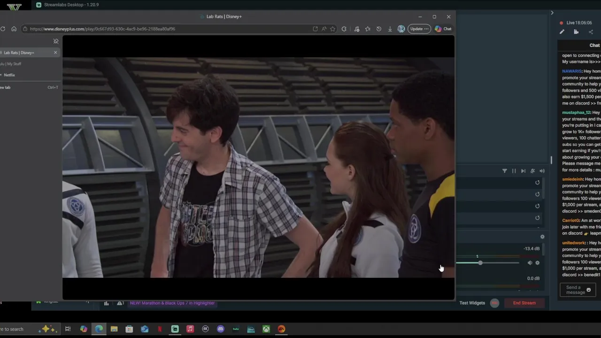Open Microsoft Edge from the taskbar

(x=99, y=329)
